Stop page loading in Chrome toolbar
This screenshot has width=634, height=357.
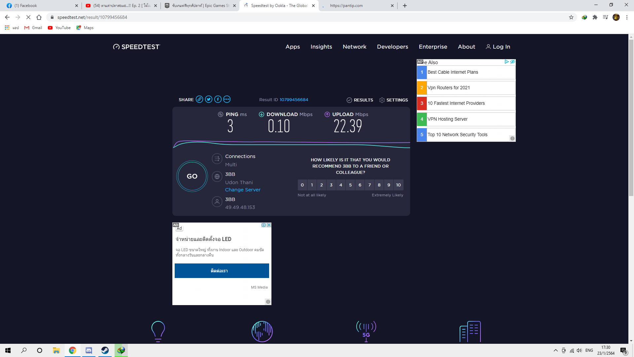pos(28,17)
